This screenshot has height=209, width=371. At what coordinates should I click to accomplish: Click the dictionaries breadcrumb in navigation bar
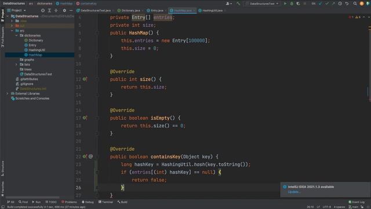(x=45, y=3)
